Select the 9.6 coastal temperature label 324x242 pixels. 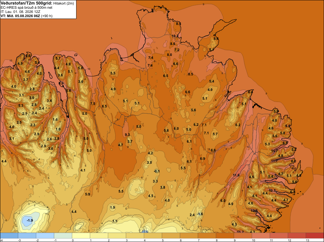(x=288, y=126)
